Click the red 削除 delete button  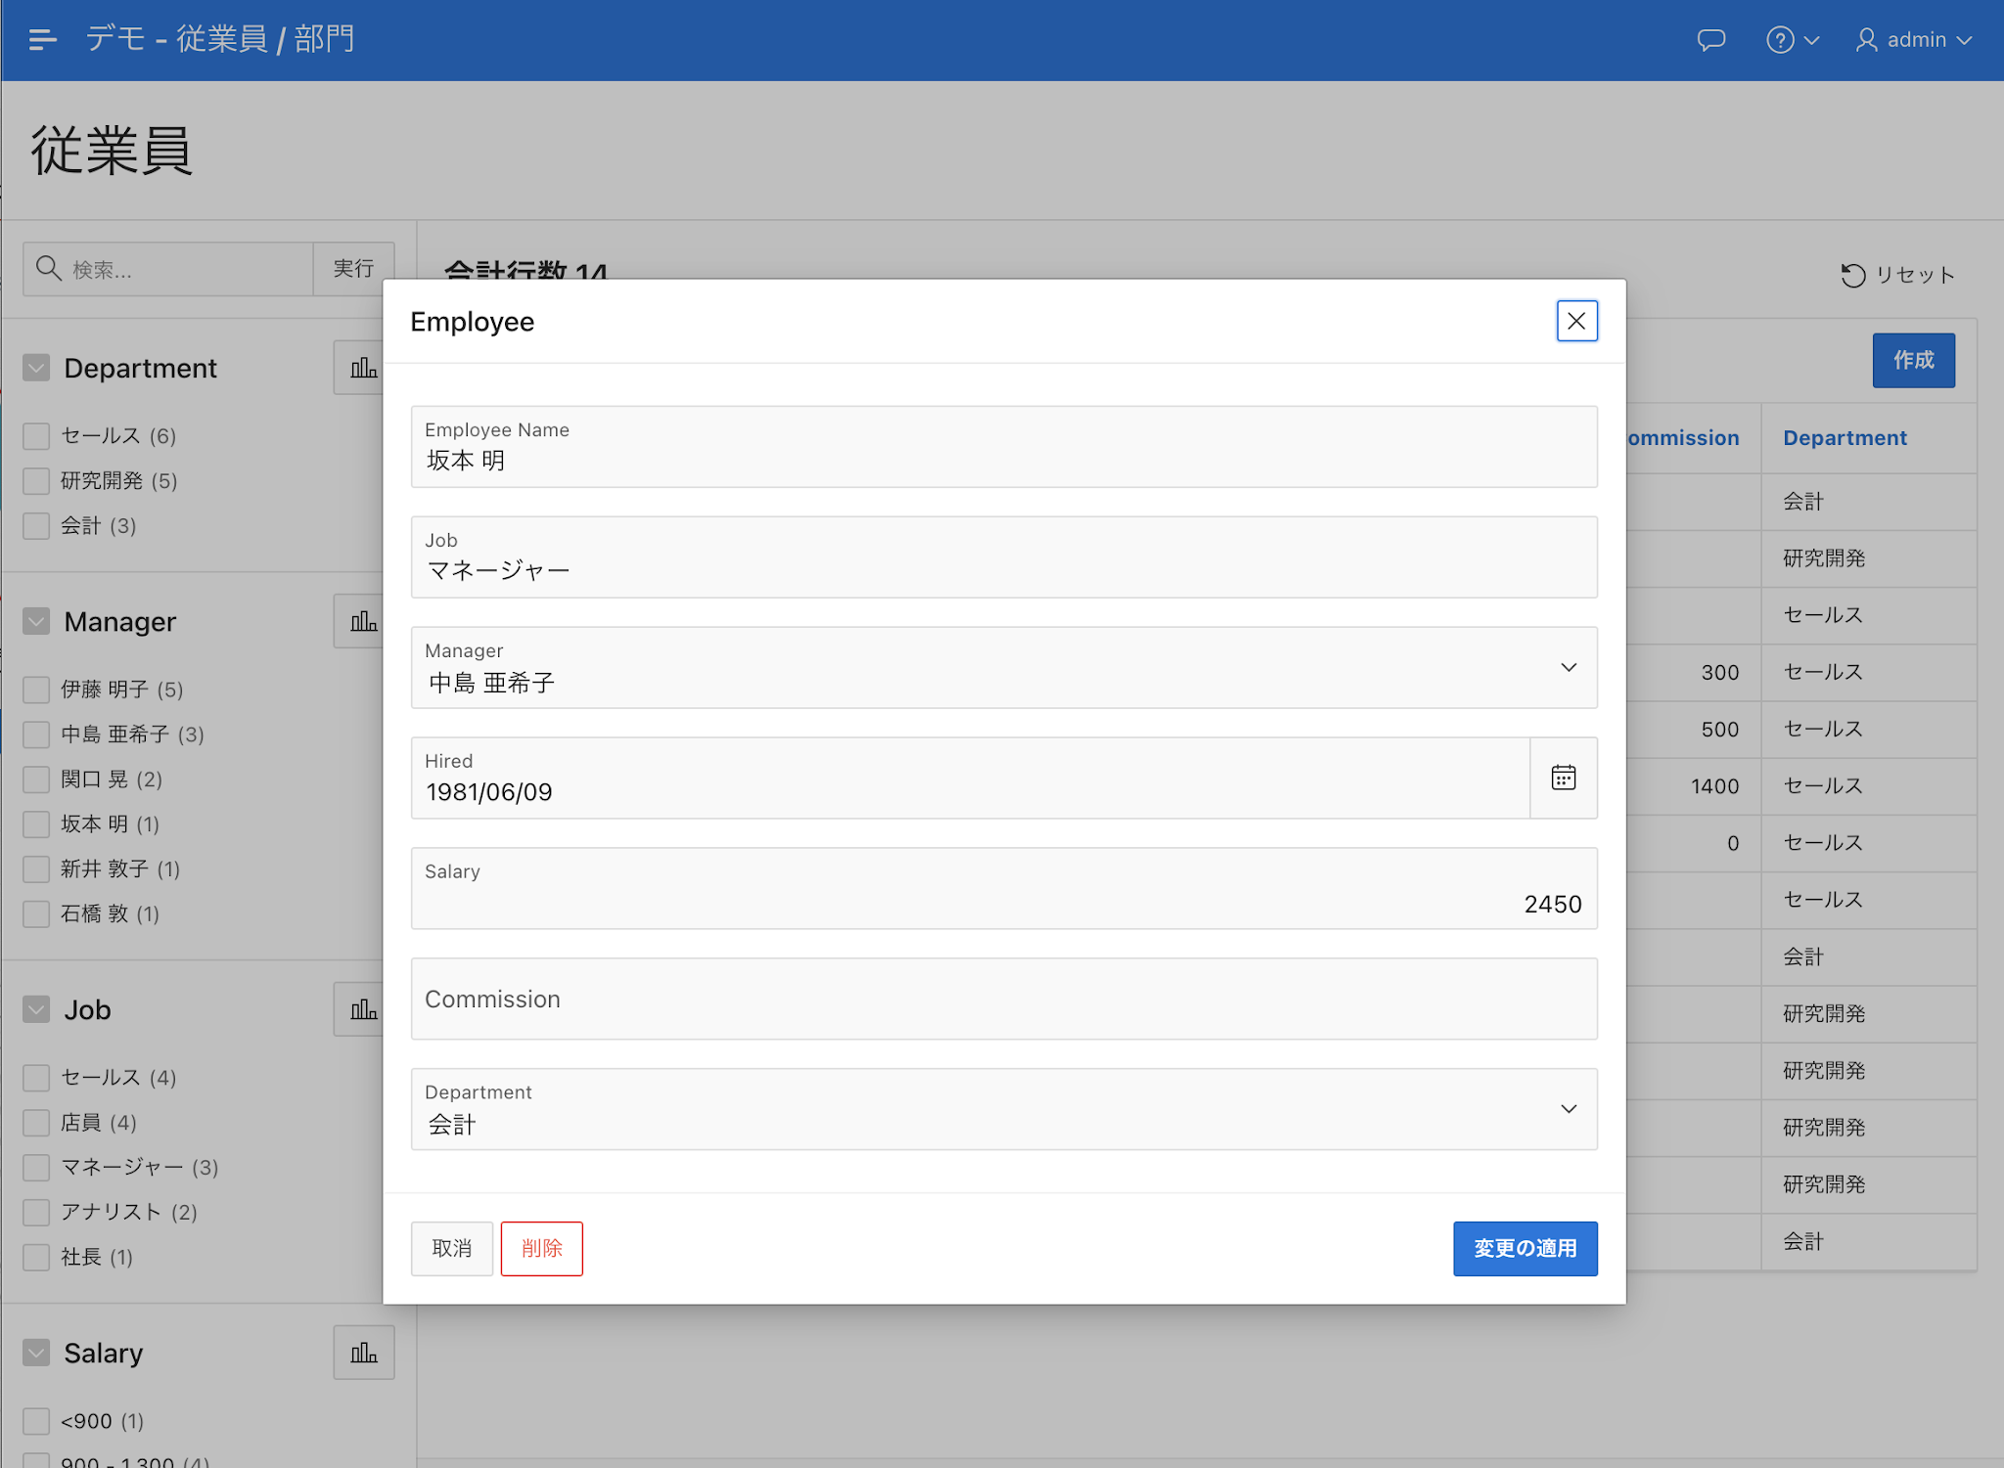click(541, 1248)
